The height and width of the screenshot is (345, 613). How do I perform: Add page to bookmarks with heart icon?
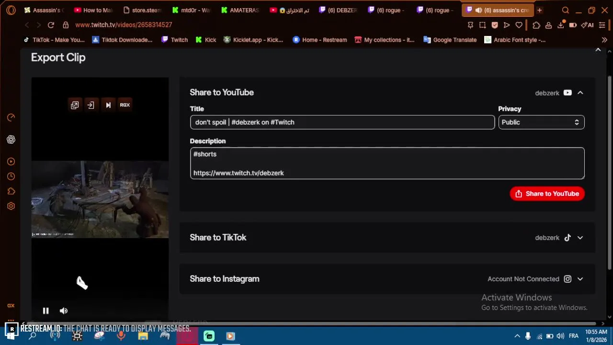tap(519, 25)
